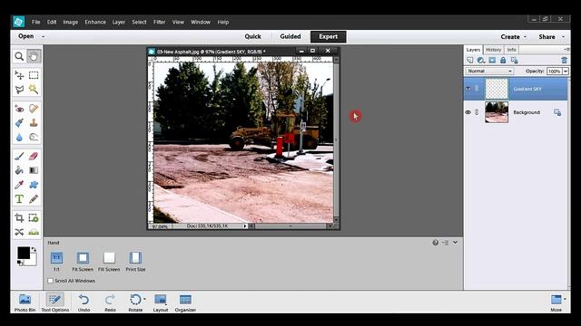Select the Magic Wand selection tool
The width and height of the screenshot is (581, 326).
pyautogui.click(x=34, y=90)
